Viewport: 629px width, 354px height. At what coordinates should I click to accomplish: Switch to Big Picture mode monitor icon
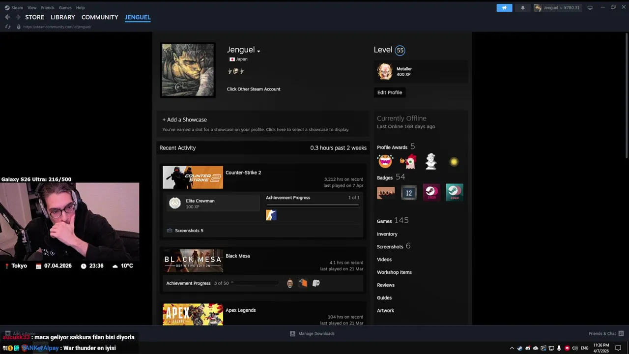pyautogui.click(x=590, y=7)
